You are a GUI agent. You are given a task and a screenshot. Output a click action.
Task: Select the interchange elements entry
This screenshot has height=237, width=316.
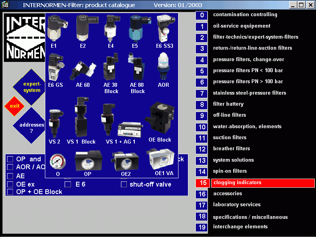[240, 227]
